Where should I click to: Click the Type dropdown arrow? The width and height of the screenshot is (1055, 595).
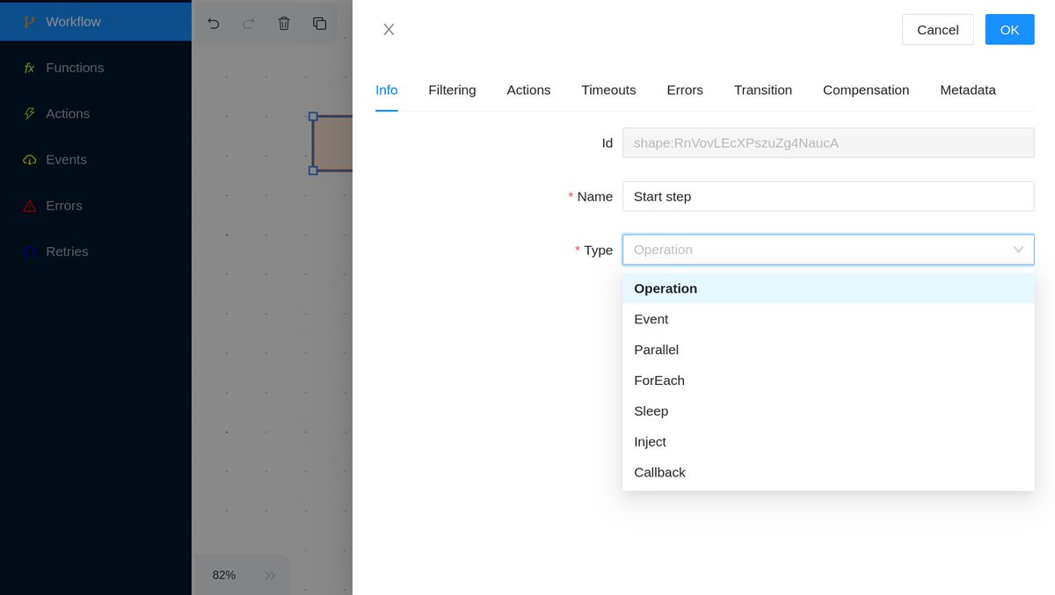tap(1018, 250)
